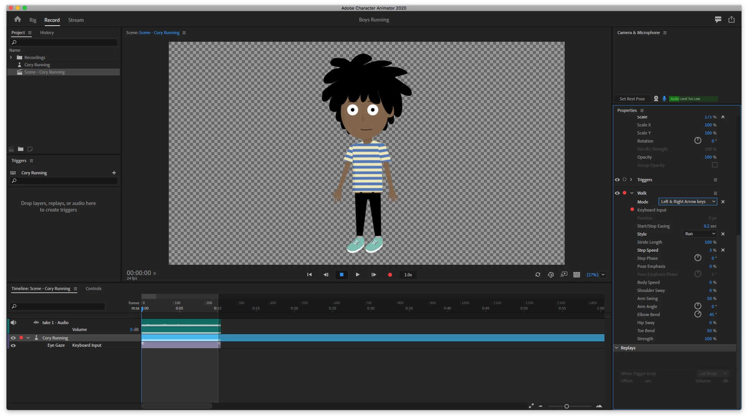Click the Play button under the preview
Image resolution: width=748 pixels, height=418 pixels.
click(x=358, y=275)
